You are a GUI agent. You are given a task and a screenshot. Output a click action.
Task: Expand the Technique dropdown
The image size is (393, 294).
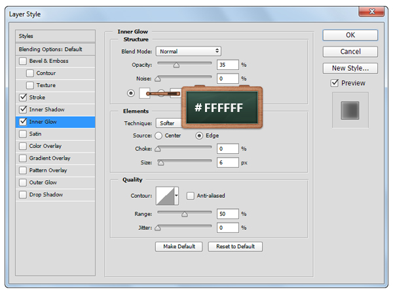(166, 123)
